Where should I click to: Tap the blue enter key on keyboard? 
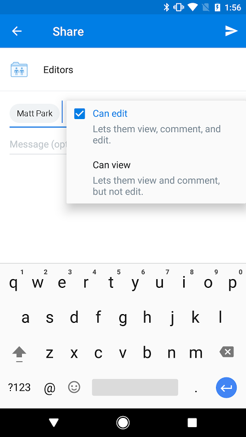[226, 387]
